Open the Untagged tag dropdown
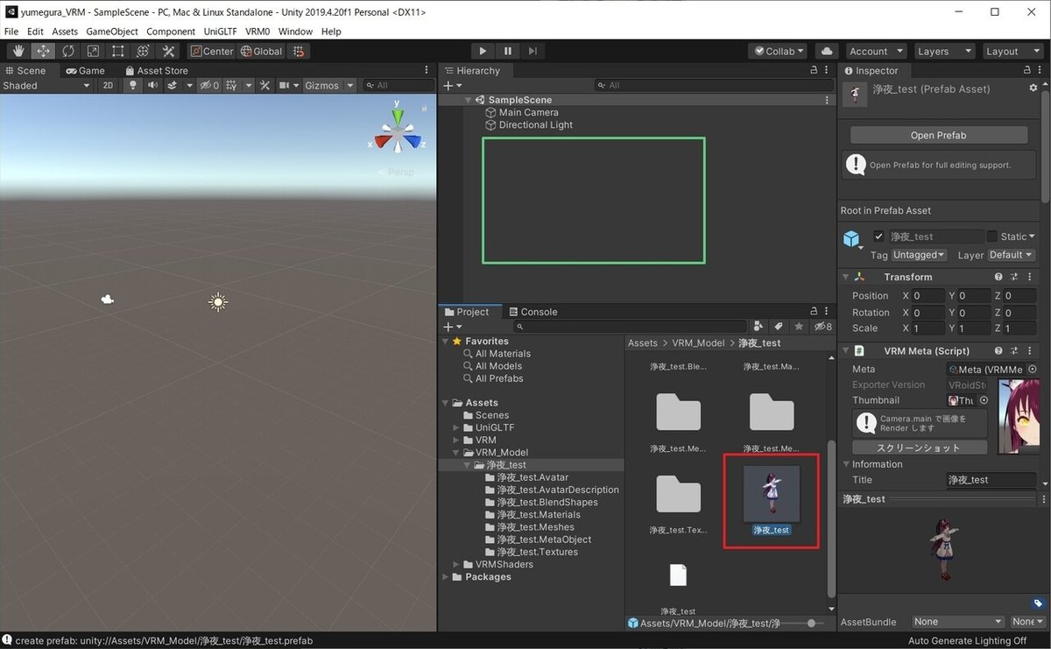 tap(919, 255)
